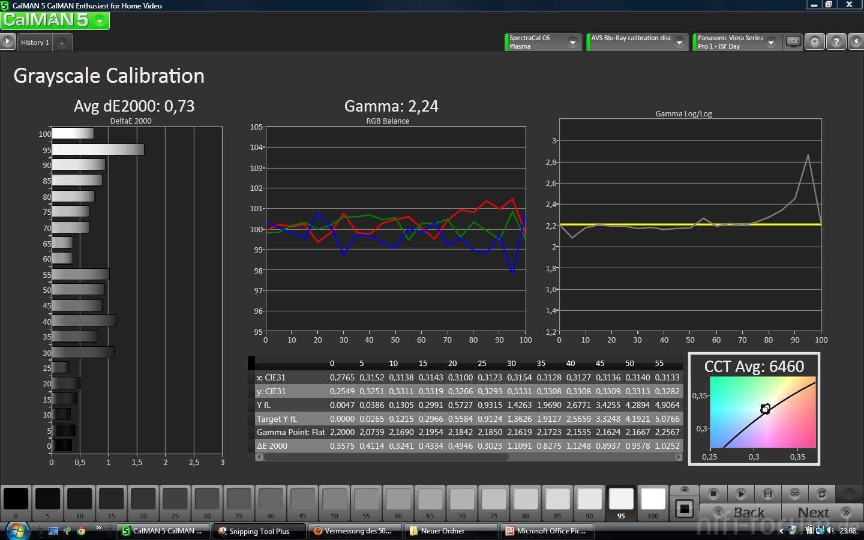This screenshot has height=540, width=864.
Task: Open the help question mark button
Action: [x=836, y=42]
